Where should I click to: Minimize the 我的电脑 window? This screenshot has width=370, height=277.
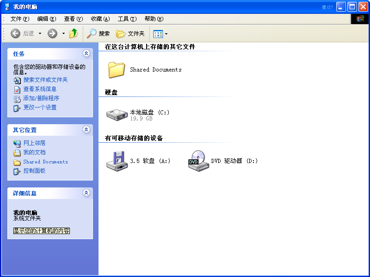pos(341,7)
